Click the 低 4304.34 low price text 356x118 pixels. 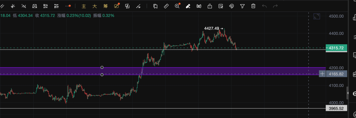(x=23, y=15)
